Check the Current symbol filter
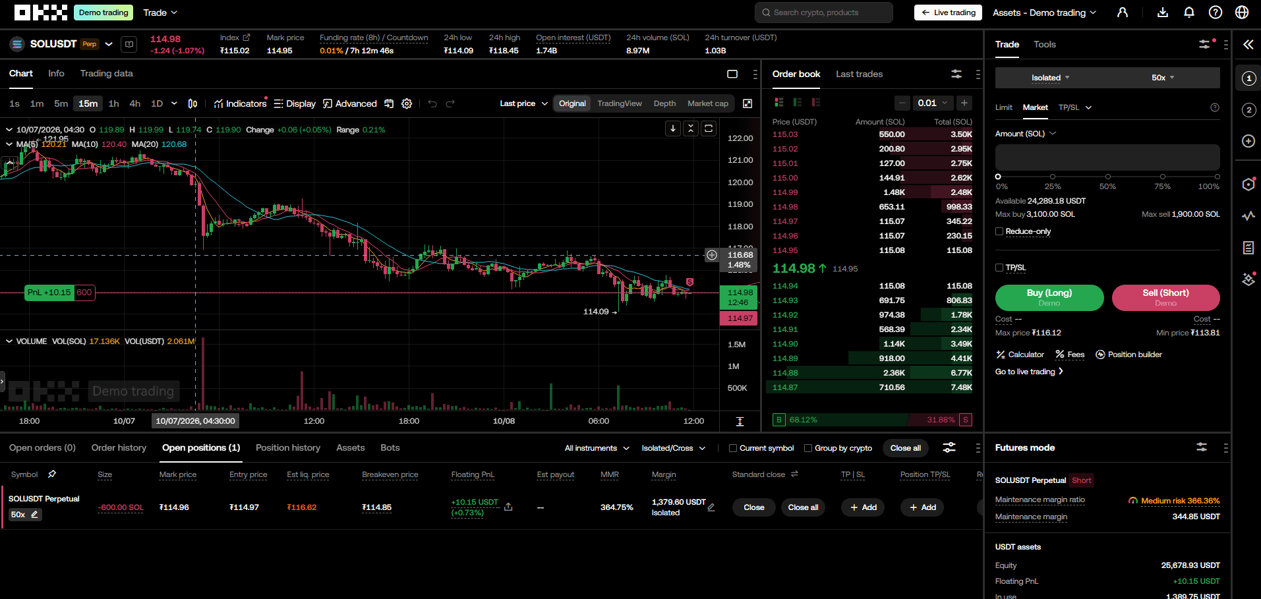This screenshot has height=599, width=1261. pyautogui.click(x=732, y=448)
